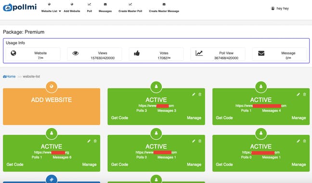The width and height of the screenshot is (312, 183).
Task: Click the website-list breadcrumb text
Action: point(31,77)
